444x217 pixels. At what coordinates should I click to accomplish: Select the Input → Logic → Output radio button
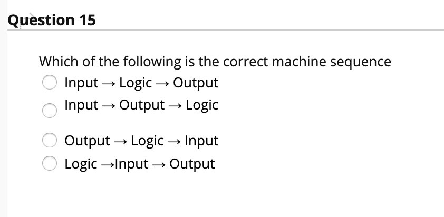click(49, 82)
